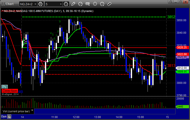This screenshot has width=190, height=120.
Task: Click the Pc button on the chart
Action: (4, 87)
